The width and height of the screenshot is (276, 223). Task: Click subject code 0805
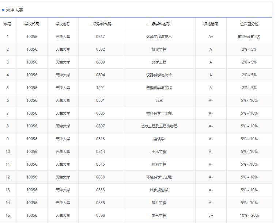point(101,113)
